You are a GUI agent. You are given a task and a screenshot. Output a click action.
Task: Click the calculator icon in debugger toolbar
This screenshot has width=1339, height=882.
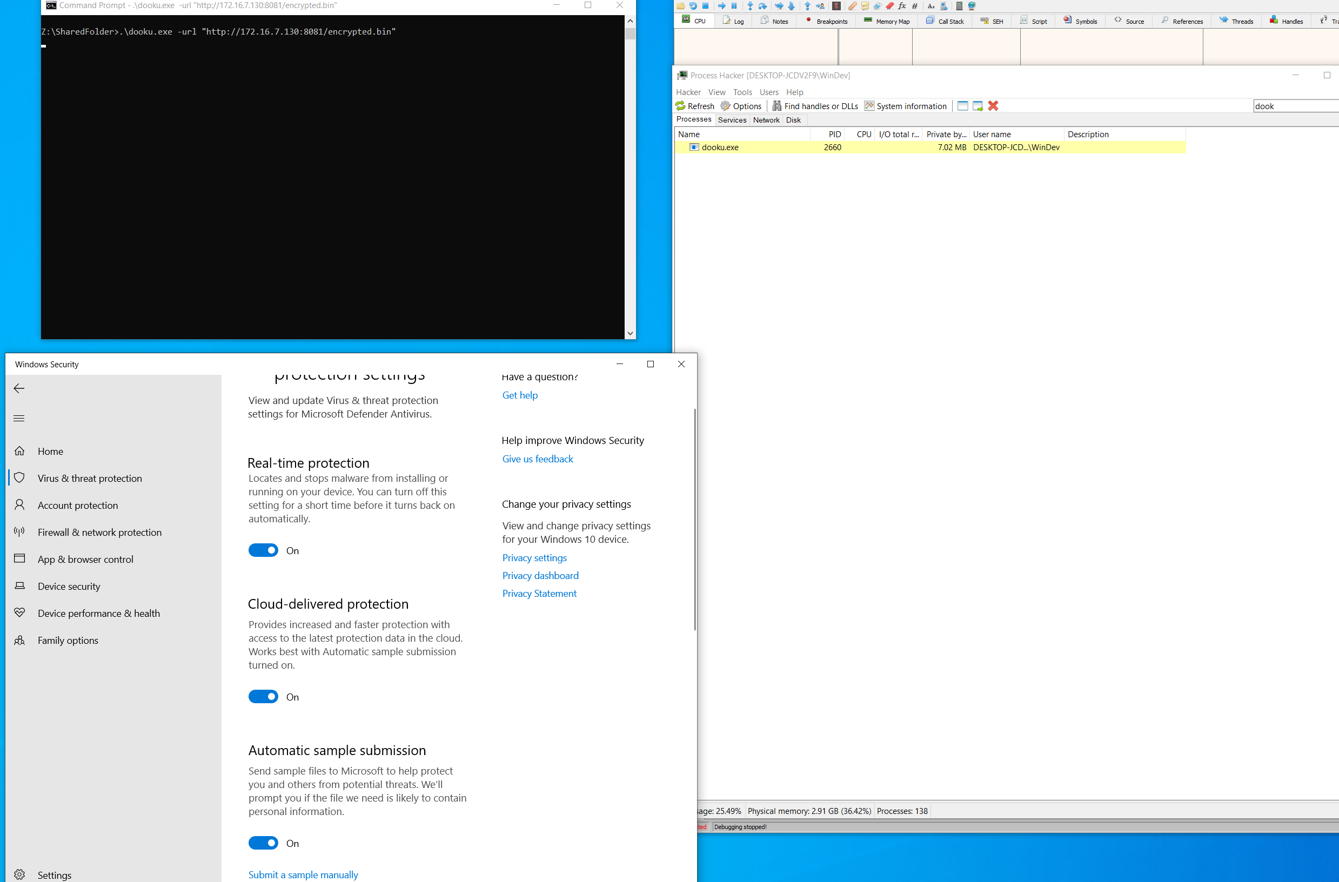[x=959, y=5]
